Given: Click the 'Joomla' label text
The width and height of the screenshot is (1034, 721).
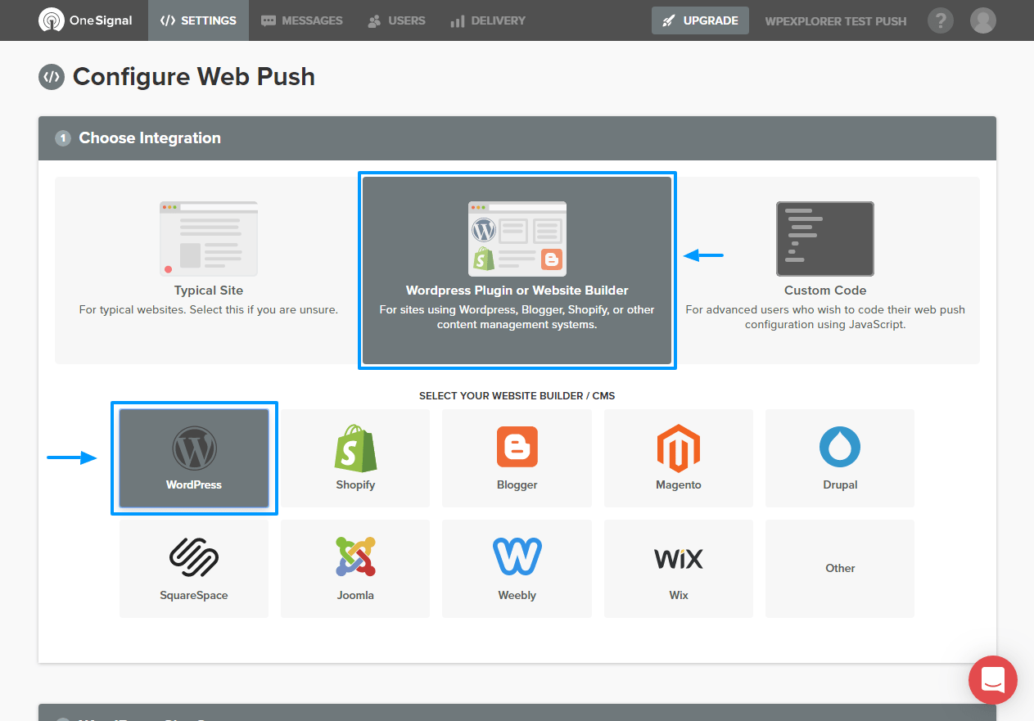Looking at the screenshot, I should click(x=355, y=596).
